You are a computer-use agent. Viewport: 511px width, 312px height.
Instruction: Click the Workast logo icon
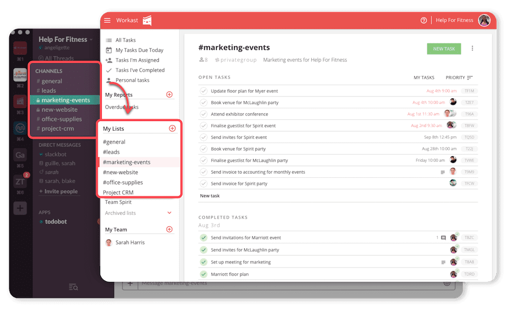pos(147,20)
